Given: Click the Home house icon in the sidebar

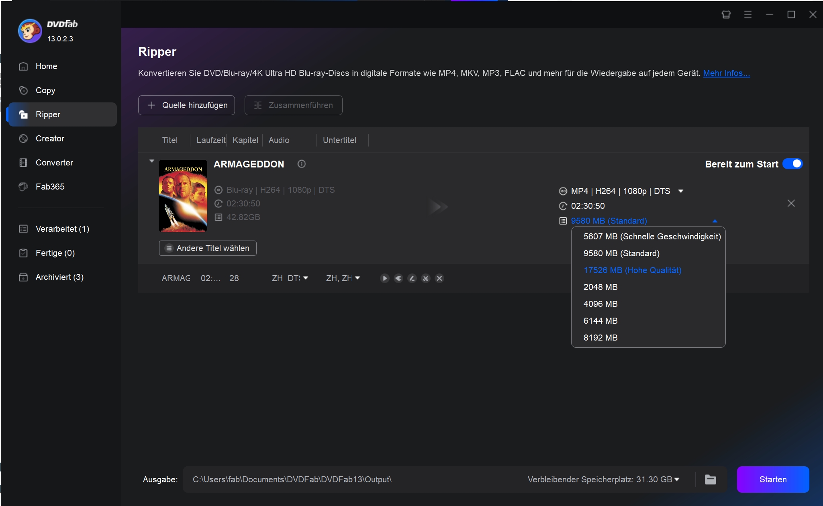Looking at the screenshot, I should click(23, 66).
